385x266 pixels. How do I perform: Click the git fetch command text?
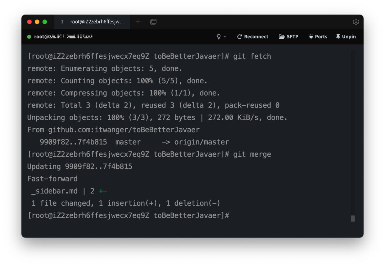coord(252,56)
